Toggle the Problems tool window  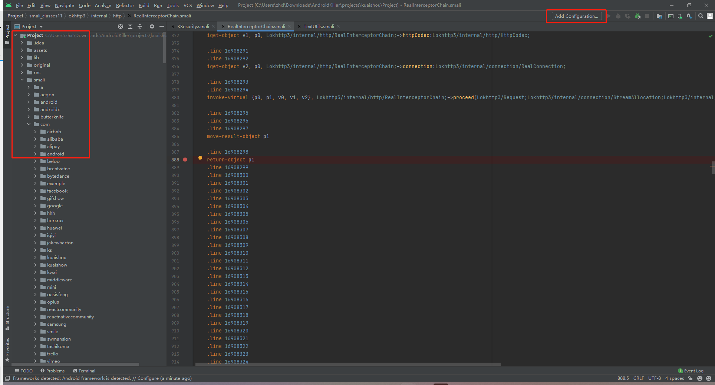[x=53, y=371]
